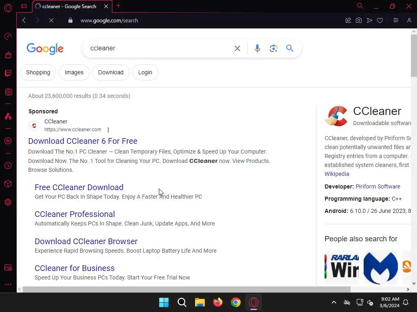Image resolution: width=417 pixels, height=312 pixels.
Task: Click the blue Google search magnifier button
Action: coord(290,48)
